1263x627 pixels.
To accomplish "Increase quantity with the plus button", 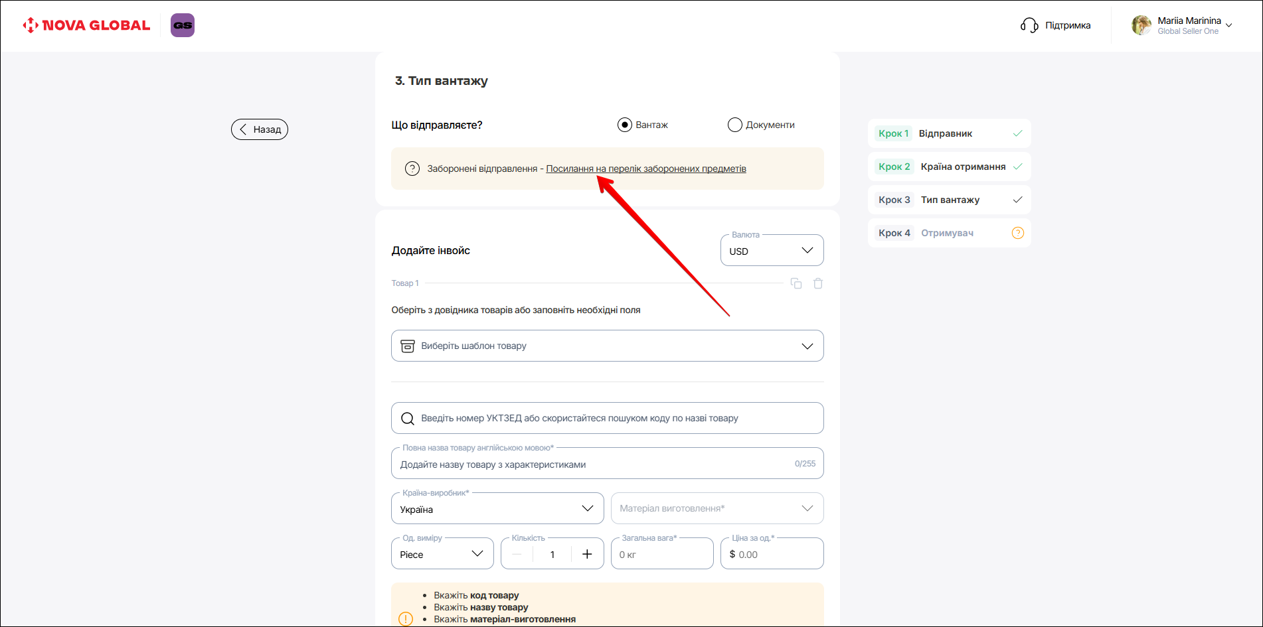I will point(587,554).
